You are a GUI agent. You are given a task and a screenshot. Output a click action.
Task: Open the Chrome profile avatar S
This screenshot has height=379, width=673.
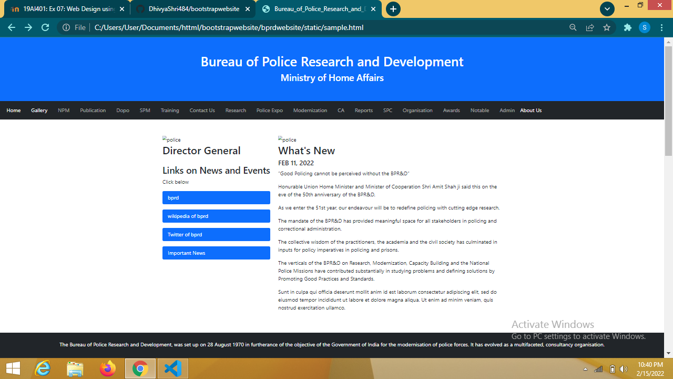click(x=645, y=27)
